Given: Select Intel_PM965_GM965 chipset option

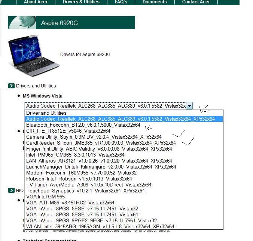Looking at the screenshot, I should [124, 155].
